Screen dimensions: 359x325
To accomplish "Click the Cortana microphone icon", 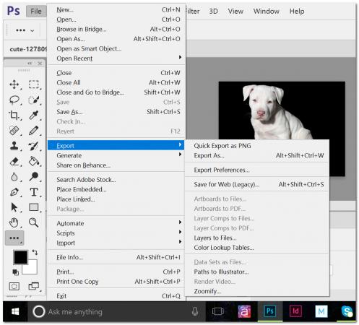I will point(195,312).
